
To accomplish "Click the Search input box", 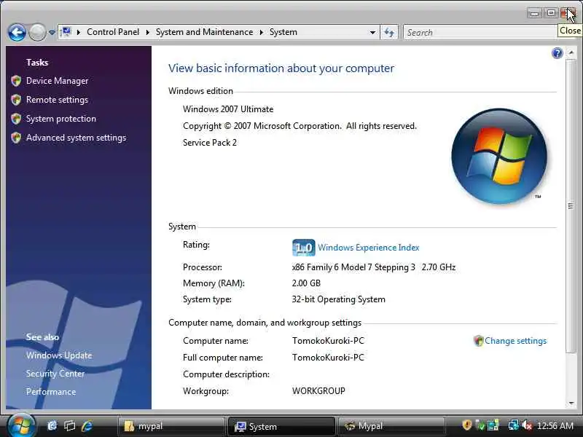I will [480, 32].
